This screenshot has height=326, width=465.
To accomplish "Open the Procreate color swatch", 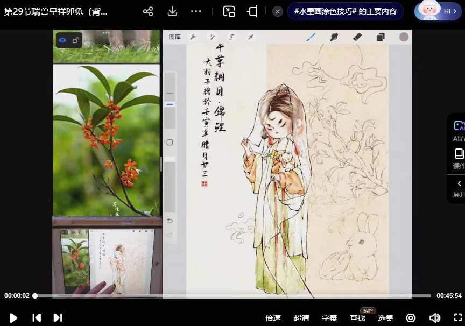I will point(404,37).
